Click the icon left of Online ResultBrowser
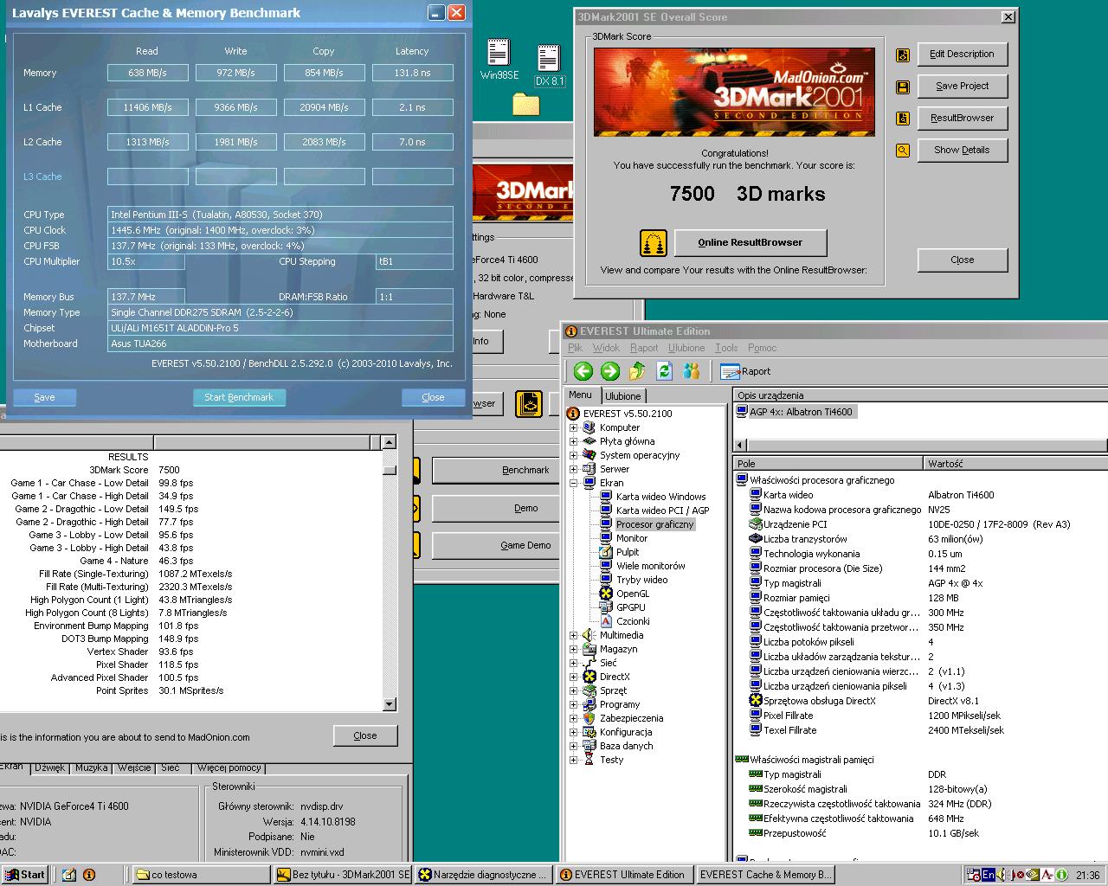Viewport: 1108px width, 886px height. point(654,243)
